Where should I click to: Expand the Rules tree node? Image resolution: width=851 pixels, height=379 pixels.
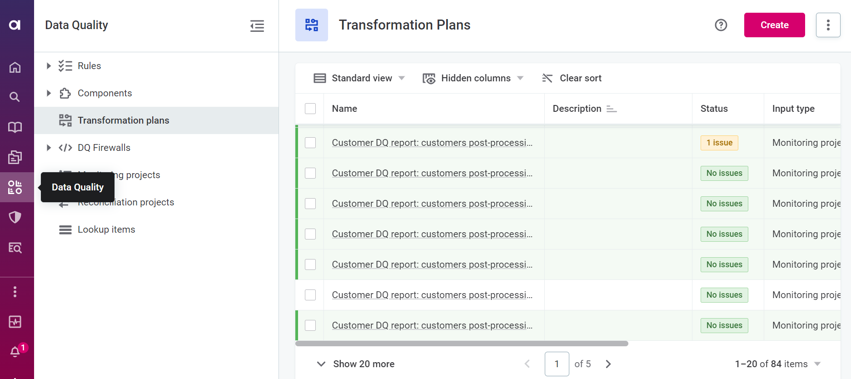coord(49,66)
